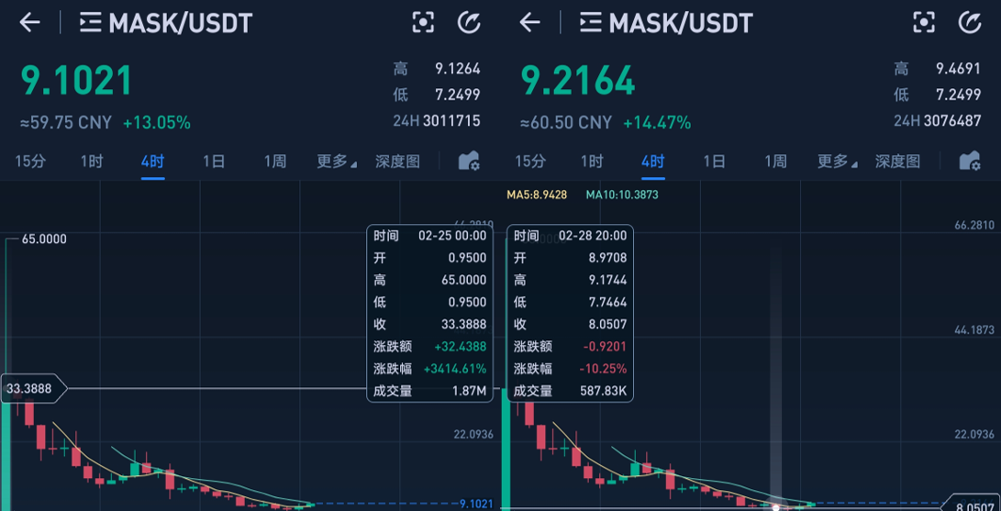Screen dimensions: 1001x511
Task: Tap fullscreen scan icon in right panel
Action: (924, 23)
